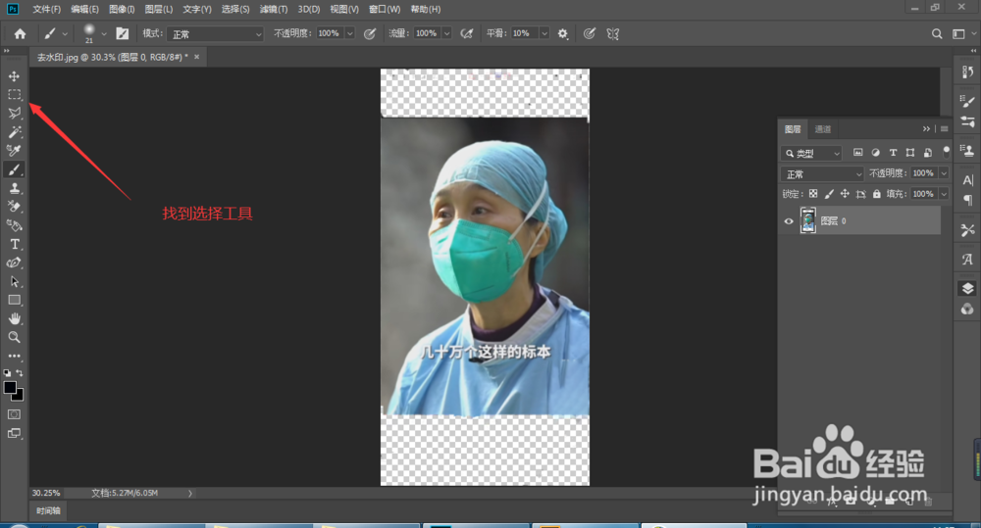Open symmetry paint butterfly options
Image resolution: width=981 pixels, height=528 pixels.
(613, 33)
